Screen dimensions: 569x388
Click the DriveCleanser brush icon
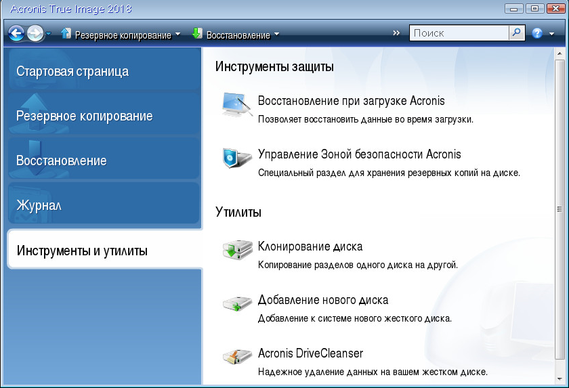click(237, 356)
